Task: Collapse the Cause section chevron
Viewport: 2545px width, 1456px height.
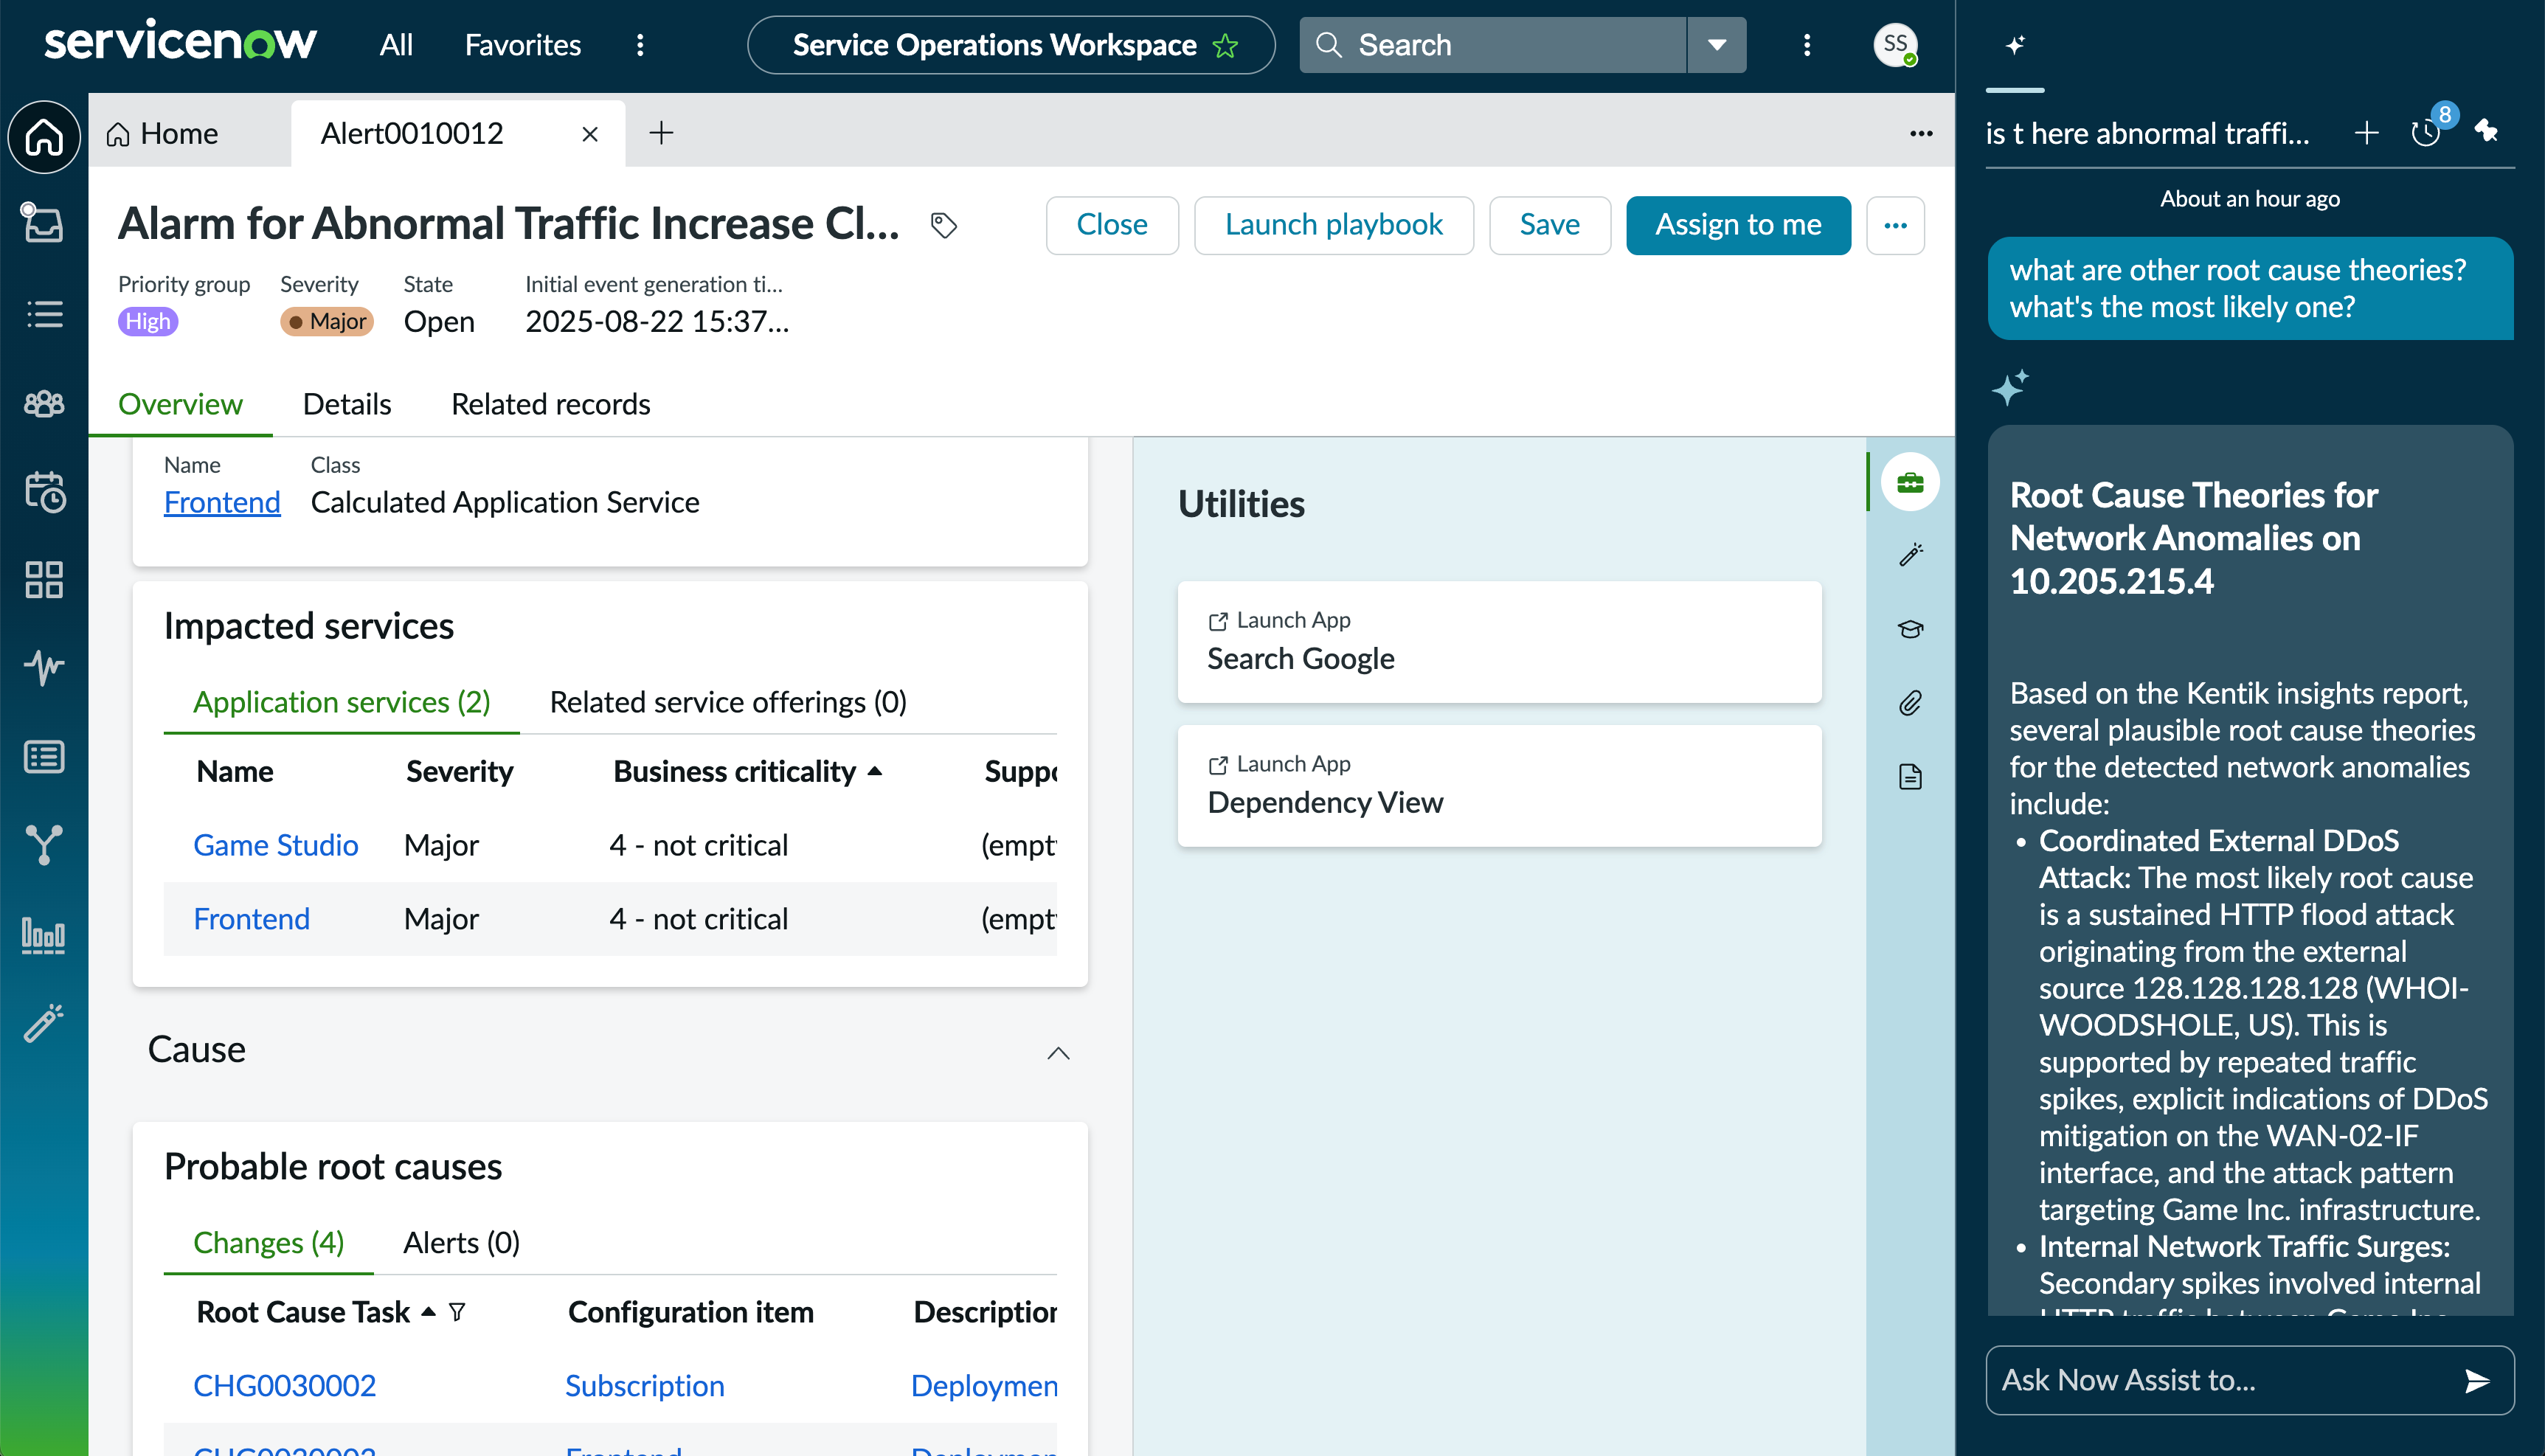Action: point(1058,1053)
